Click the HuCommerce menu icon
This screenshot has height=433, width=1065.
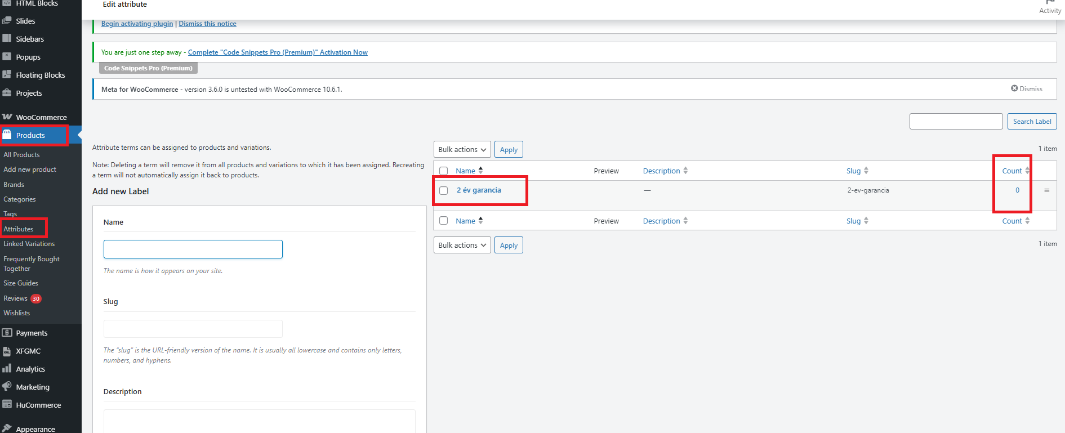(x=7, y=405)
